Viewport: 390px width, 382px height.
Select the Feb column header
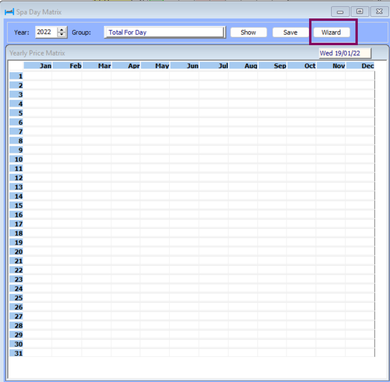click(67, 66)
